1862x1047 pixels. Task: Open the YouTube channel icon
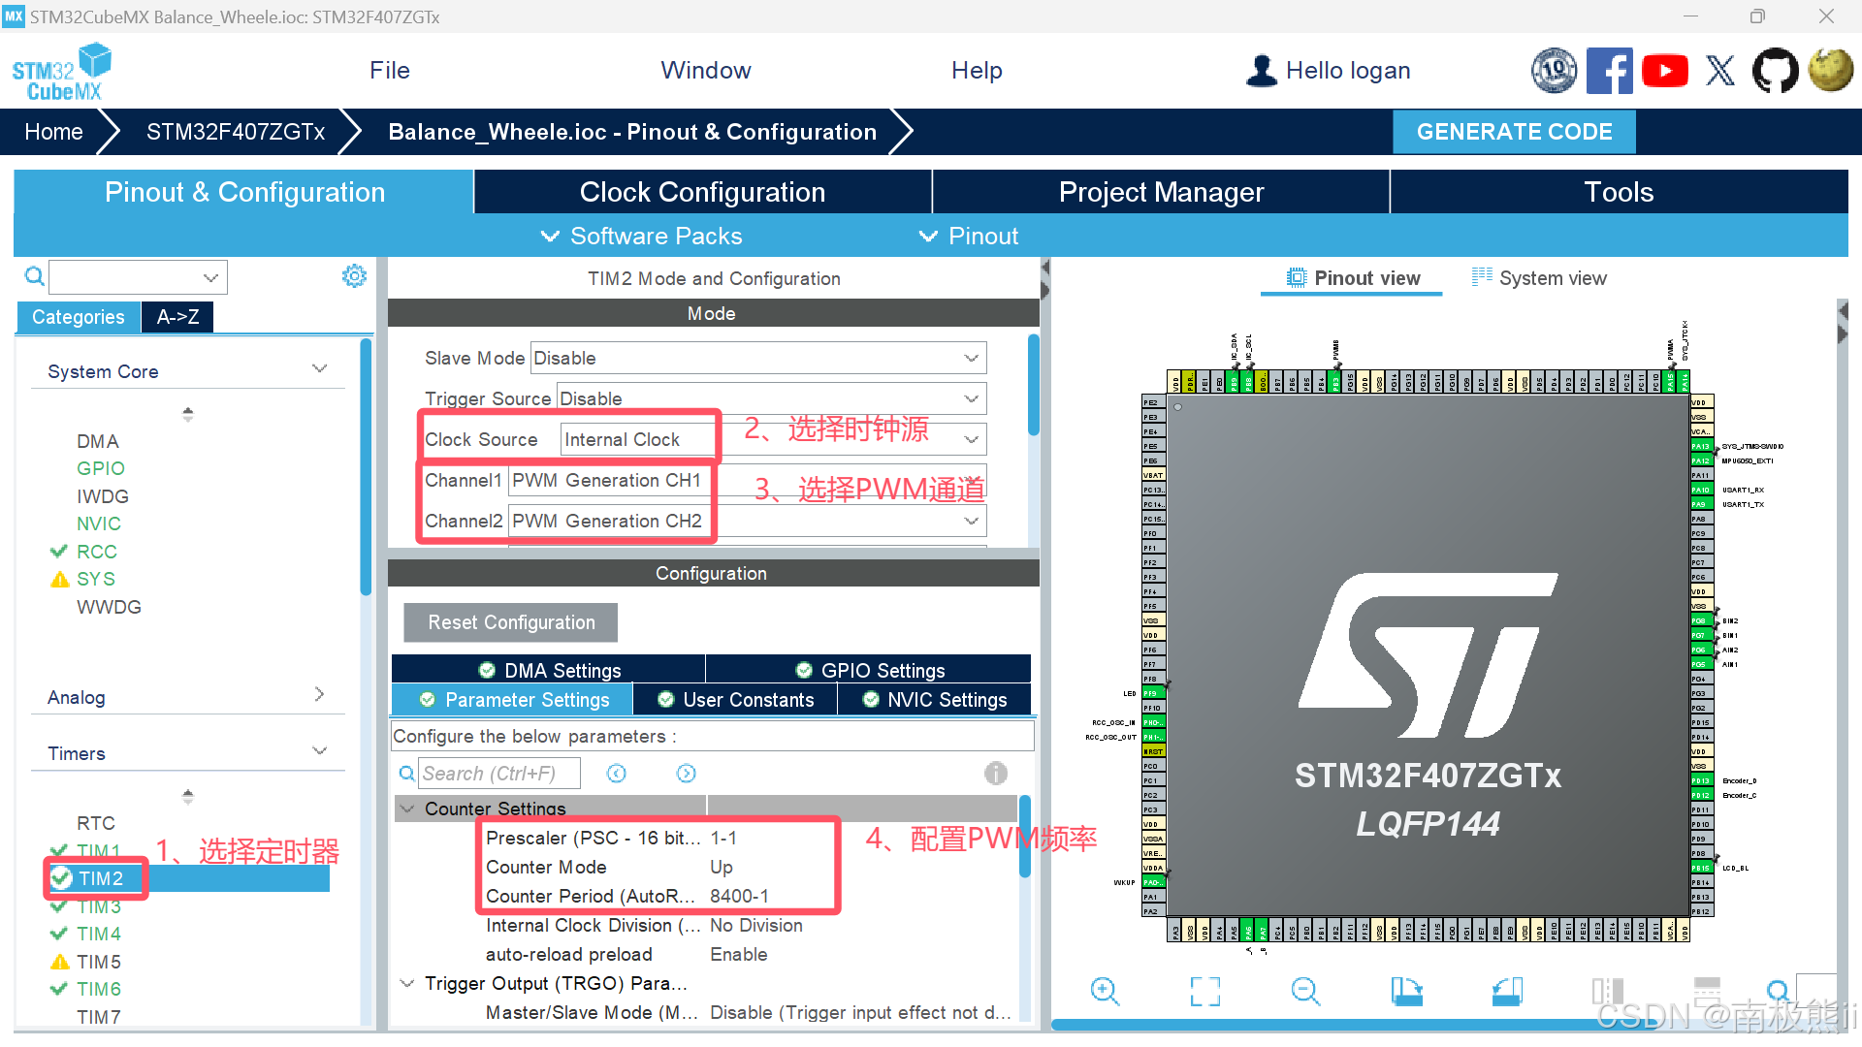1665,71
